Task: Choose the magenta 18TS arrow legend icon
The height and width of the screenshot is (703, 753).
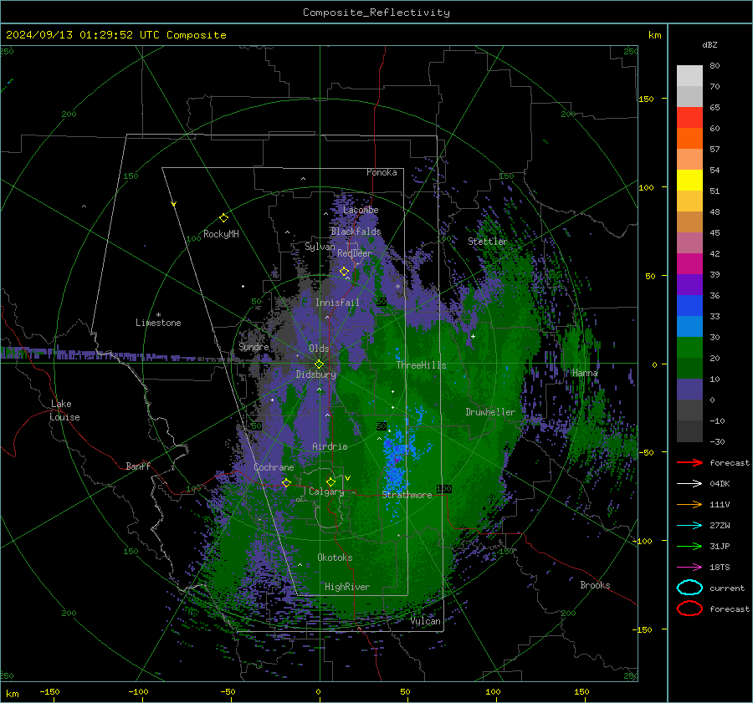Action: pyautogui.click(x=689, y=568)
